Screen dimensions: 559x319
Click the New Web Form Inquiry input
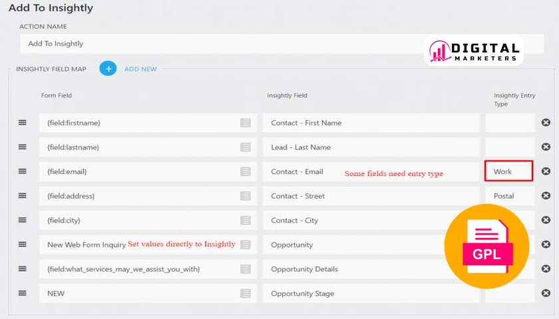click(148, 245)
